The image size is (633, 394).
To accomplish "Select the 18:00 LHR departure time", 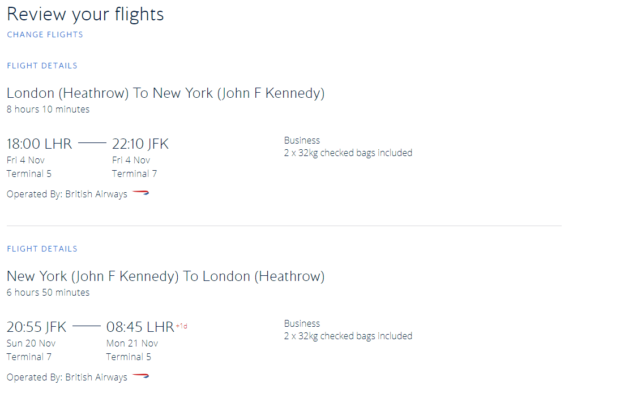I will pos(39,144).
